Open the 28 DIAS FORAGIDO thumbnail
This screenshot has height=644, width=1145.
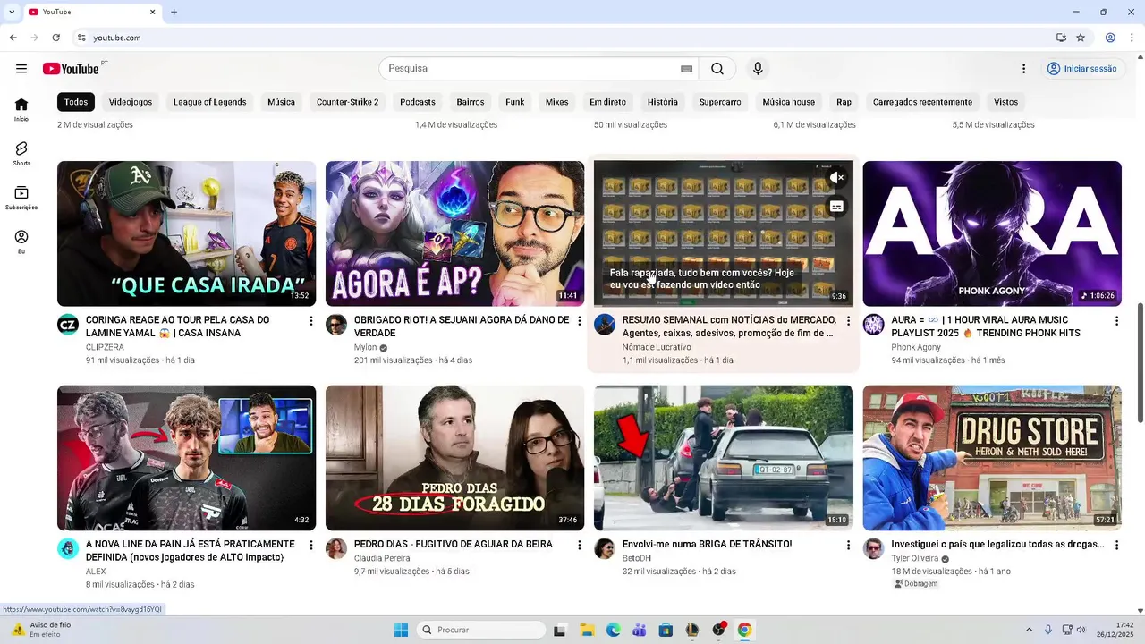pos(454,458)
